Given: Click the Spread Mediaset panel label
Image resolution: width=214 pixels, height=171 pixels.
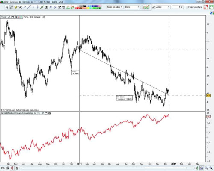Looking at the screenshot, I should click(x=20, y=113).
